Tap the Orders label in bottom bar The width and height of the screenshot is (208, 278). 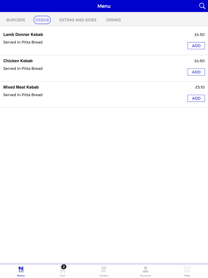104,276
